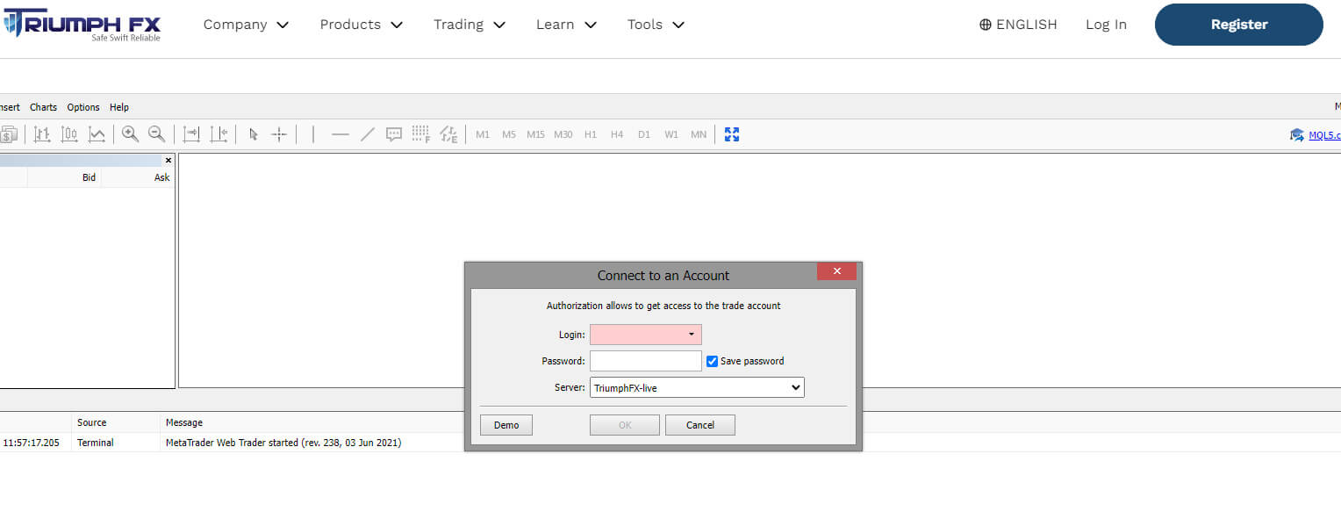Select the crosshair tool
The width and height of the screenshot is (1341, 519).
pos(279,134)
